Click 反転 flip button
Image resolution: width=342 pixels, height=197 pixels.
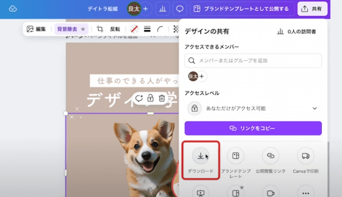tap(115, 29)
